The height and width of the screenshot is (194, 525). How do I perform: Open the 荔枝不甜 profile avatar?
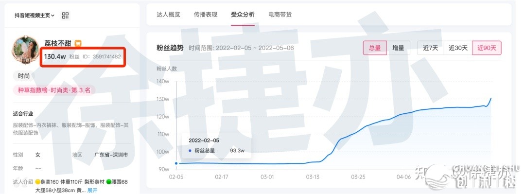click(x=26, y=50)
